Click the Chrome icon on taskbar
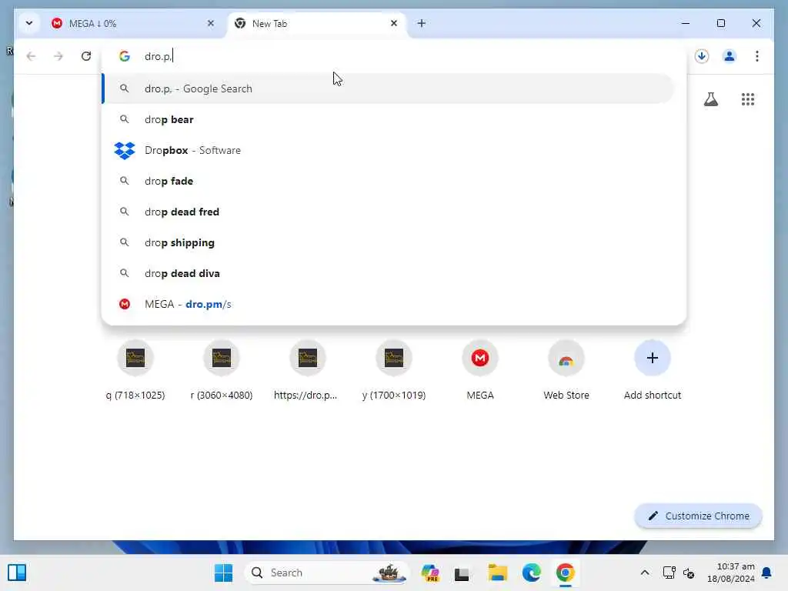Image resolution: width=788 pixels, height=591 pixels. point(566,573)
